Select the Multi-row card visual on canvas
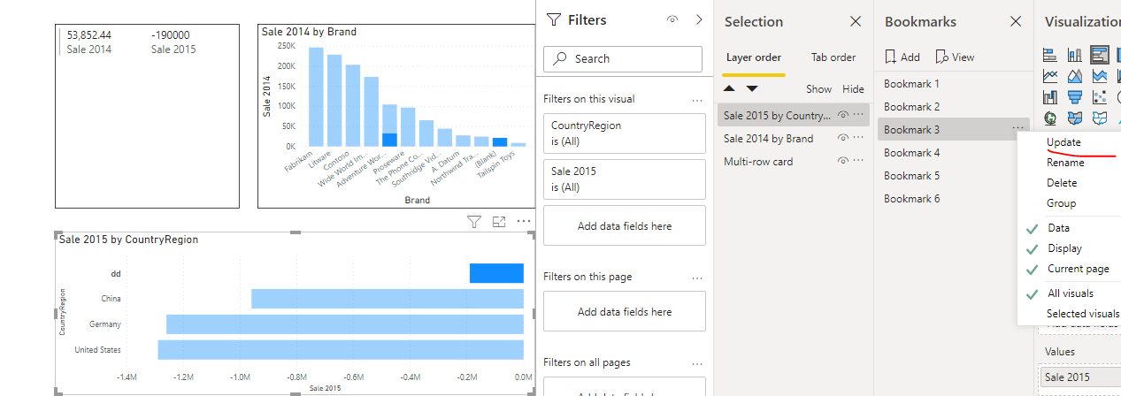The image size is (1121, 396). pos(147,116)
